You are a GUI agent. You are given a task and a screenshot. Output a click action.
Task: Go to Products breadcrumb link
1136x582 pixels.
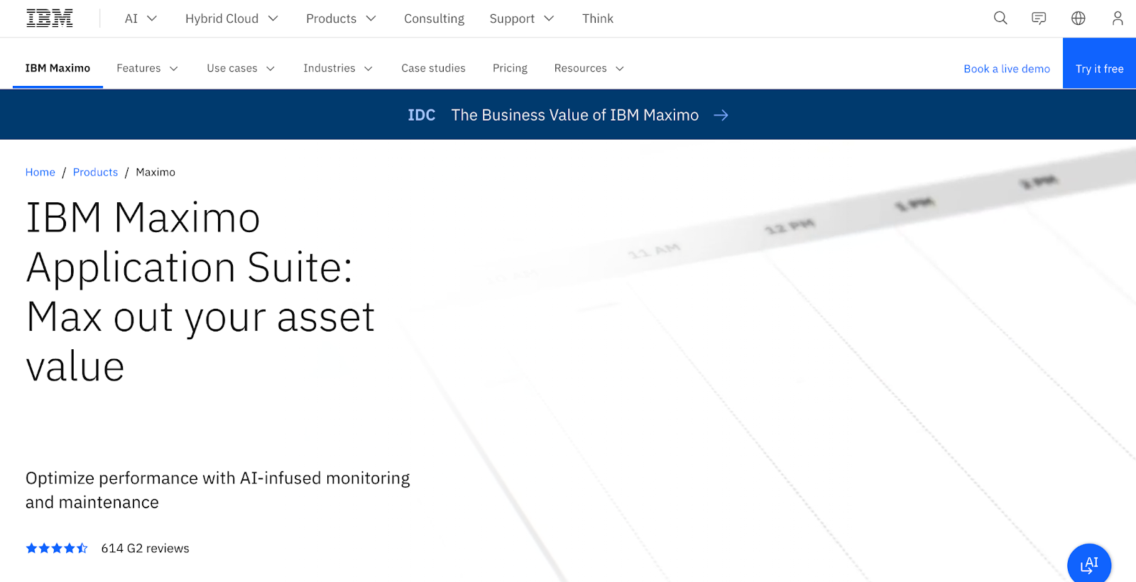pyautogui.click(x=95, y=172)
